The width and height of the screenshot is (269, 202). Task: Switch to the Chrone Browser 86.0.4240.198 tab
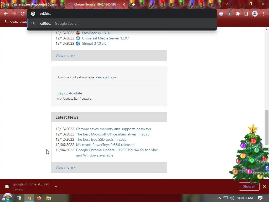[x=96, y=4]
